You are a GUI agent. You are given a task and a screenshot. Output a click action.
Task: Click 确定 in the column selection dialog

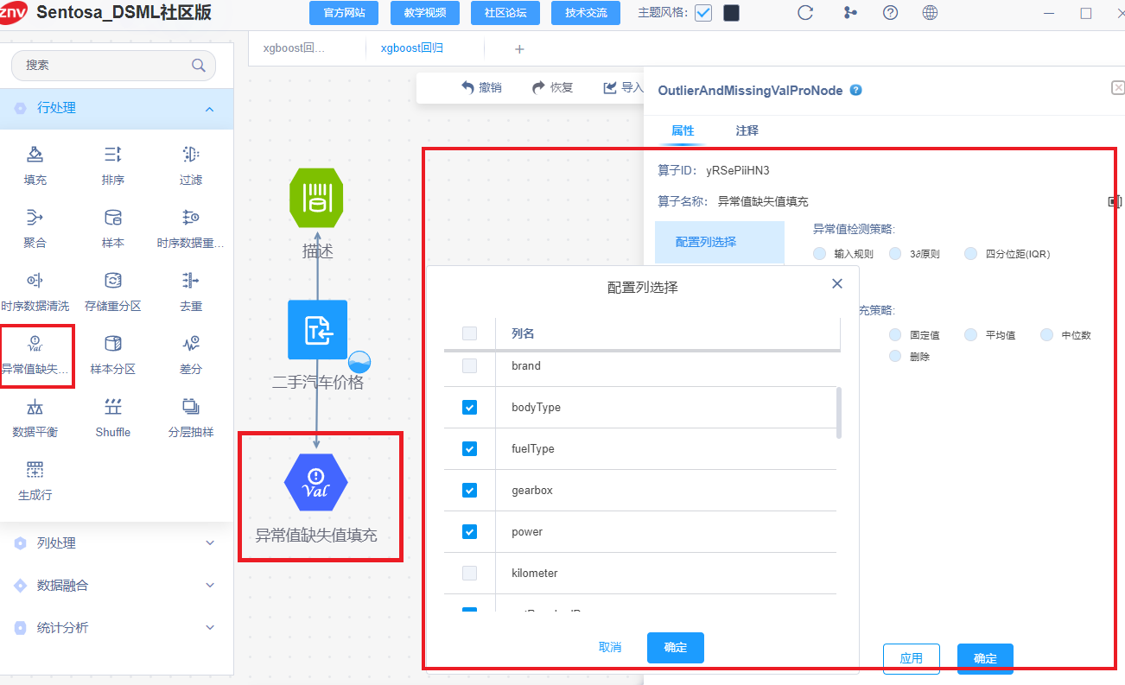[x=676, y=647]
